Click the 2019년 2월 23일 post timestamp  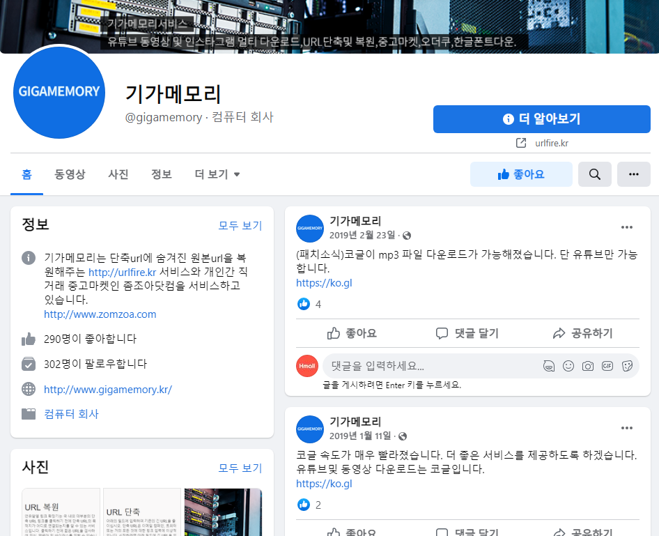(x=362, y=235)
